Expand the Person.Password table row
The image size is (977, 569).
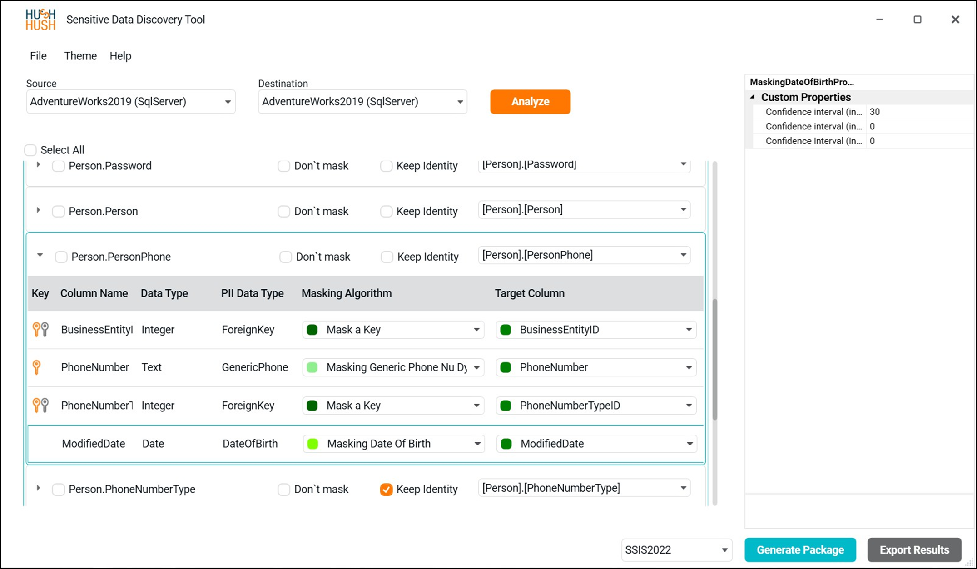pyautogui.click(x=39, y=164)
